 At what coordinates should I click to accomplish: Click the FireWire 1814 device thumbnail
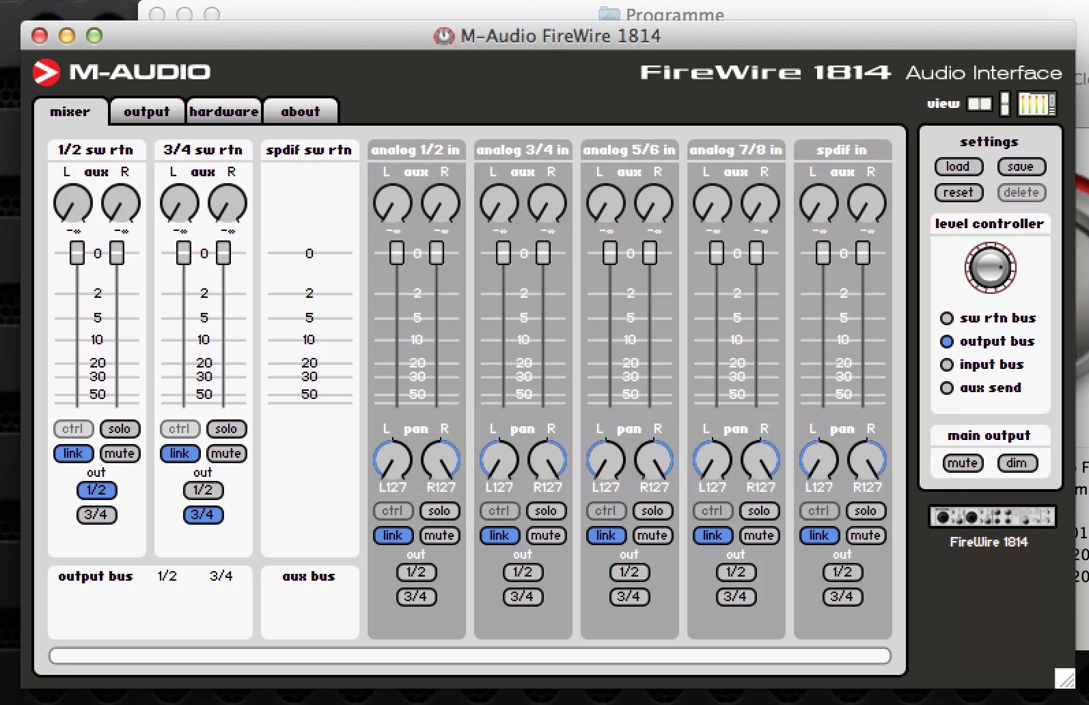[x=992, y=516]
